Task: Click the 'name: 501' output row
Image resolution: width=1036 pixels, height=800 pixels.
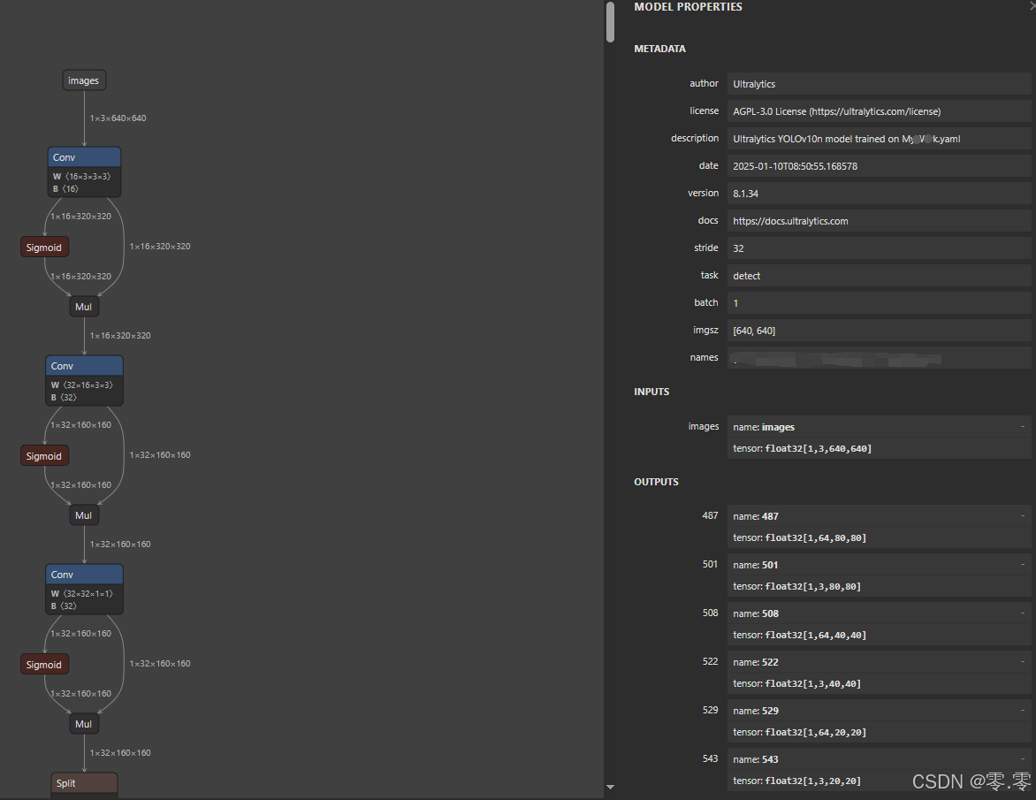Action: point(879,565)
